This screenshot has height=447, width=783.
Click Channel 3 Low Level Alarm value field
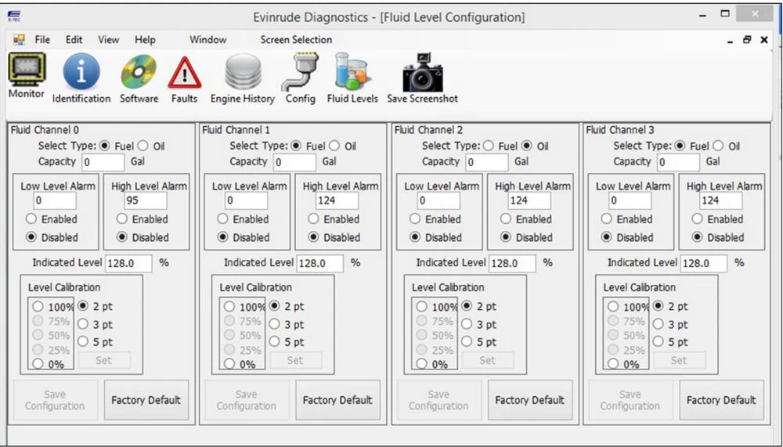630,200
